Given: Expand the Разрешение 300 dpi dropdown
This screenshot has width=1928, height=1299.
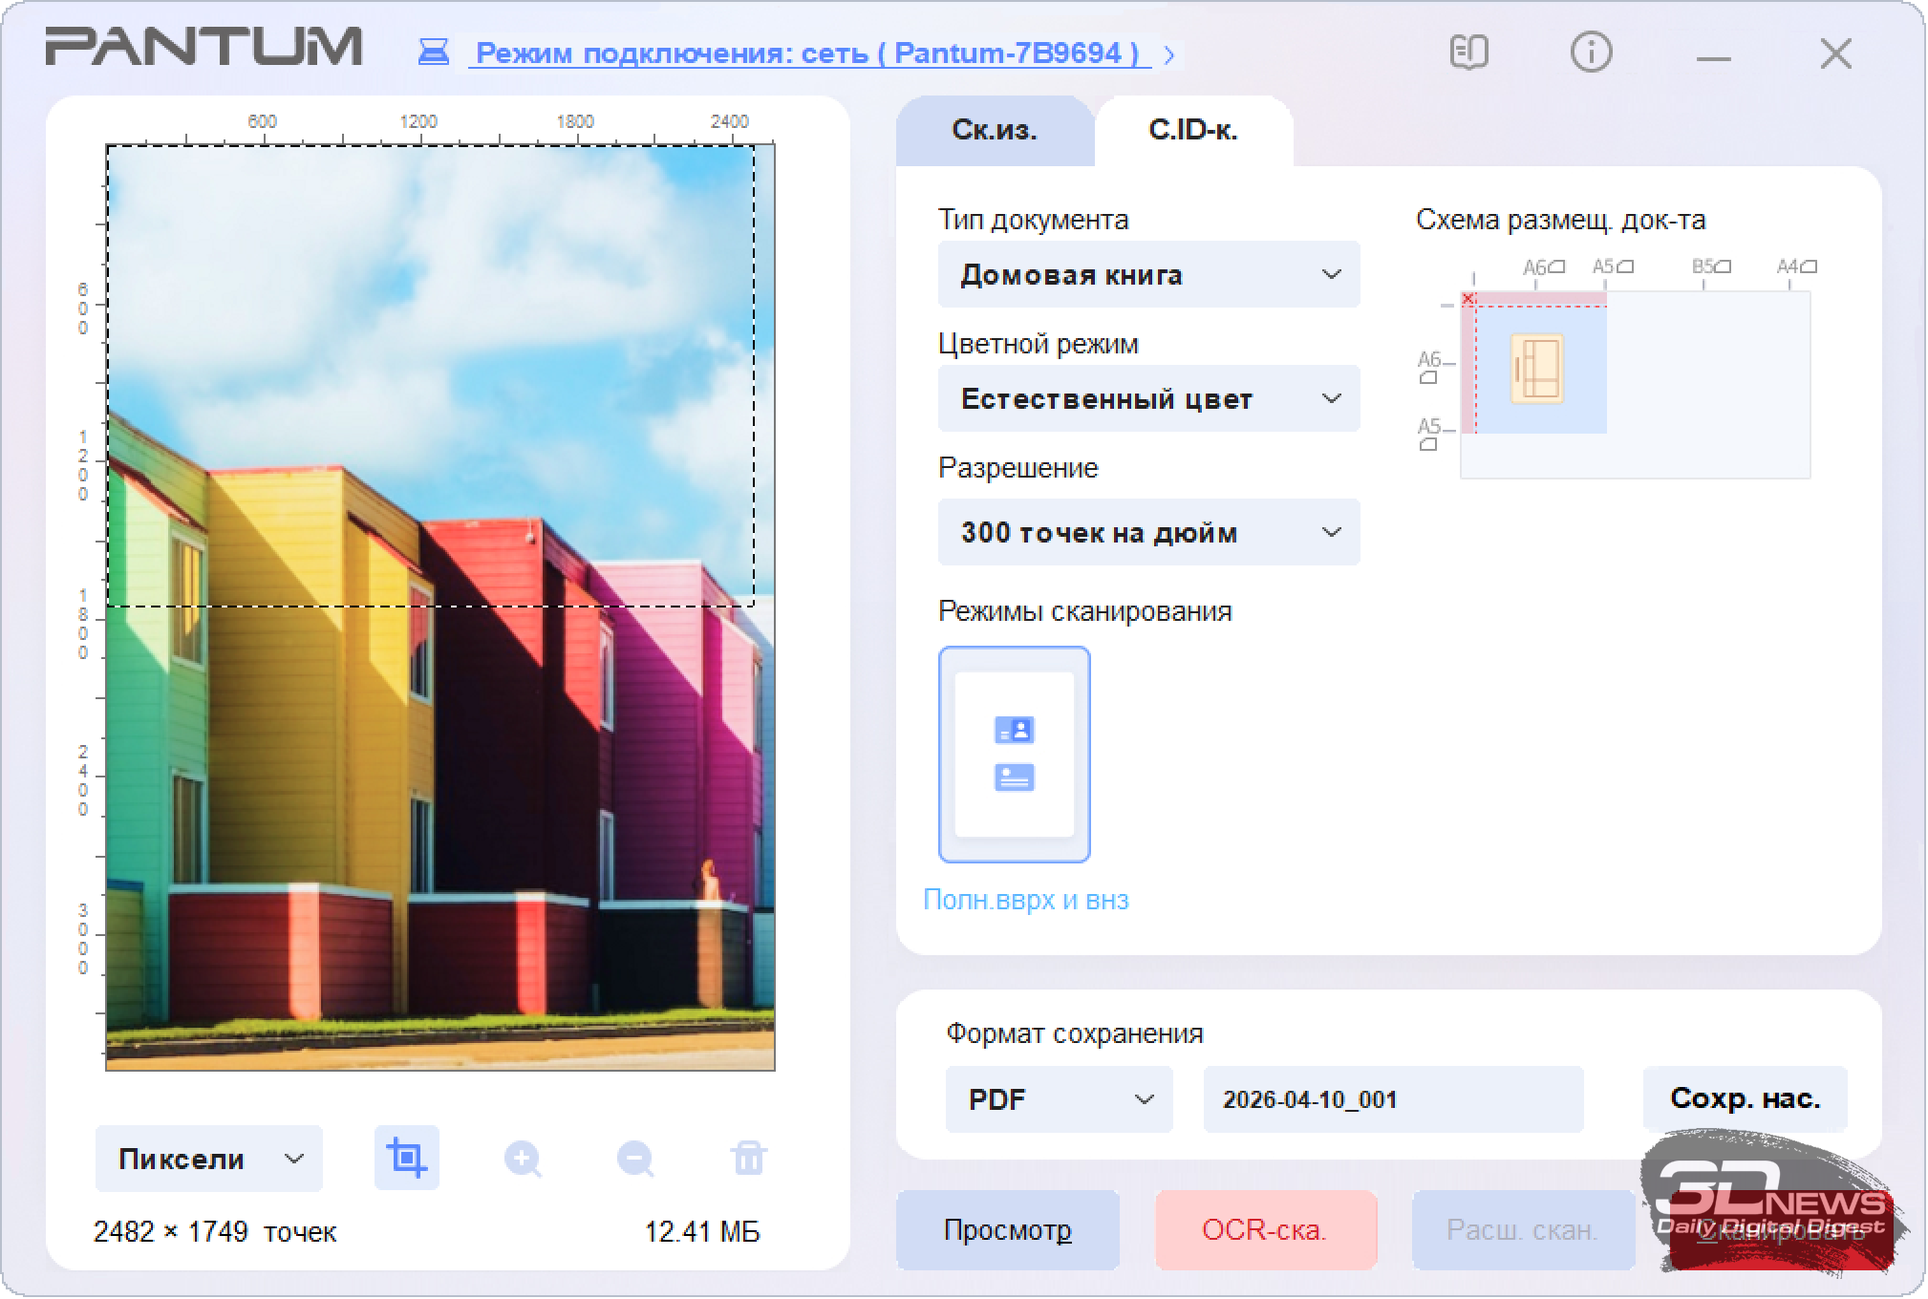Looking at the screenshot, I should [1148, 533].
